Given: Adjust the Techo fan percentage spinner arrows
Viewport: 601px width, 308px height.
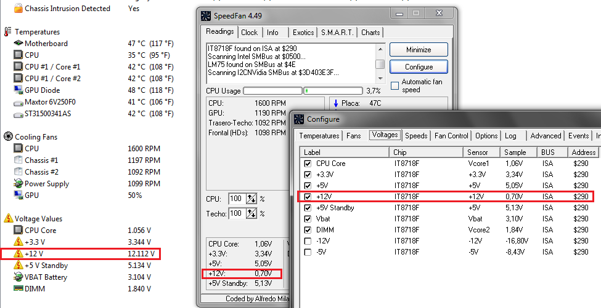Looking at the screenshot, I should (251, 213).
